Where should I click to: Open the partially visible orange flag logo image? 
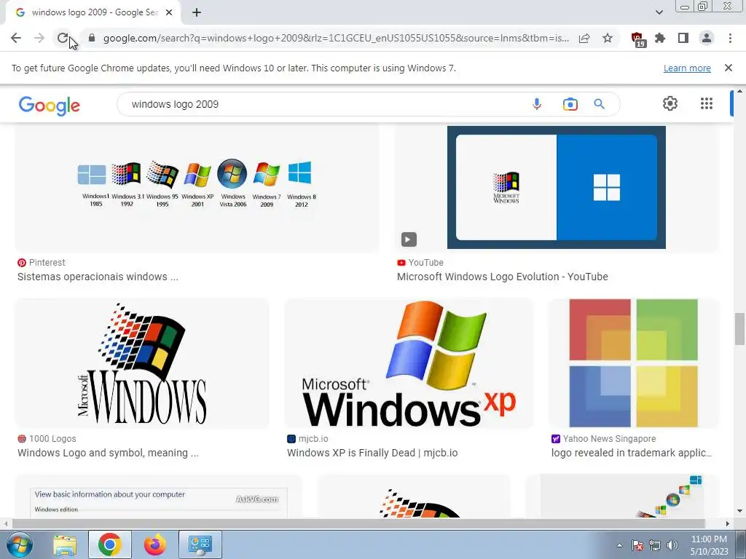pyautogui.click(x=414, y=496)
